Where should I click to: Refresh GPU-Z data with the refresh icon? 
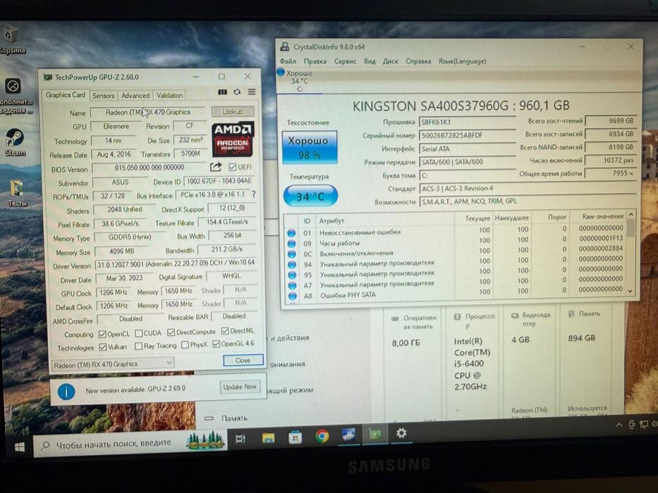pyautogui.click(x=237, y=92)
